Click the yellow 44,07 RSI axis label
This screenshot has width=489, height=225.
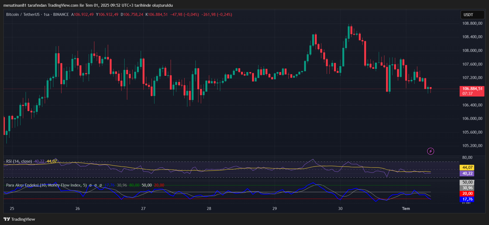pos(467,167)
